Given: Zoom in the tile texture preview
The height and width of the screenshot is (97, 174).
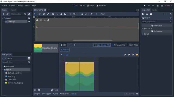Looking at the screenshot, I should [133, 54].
